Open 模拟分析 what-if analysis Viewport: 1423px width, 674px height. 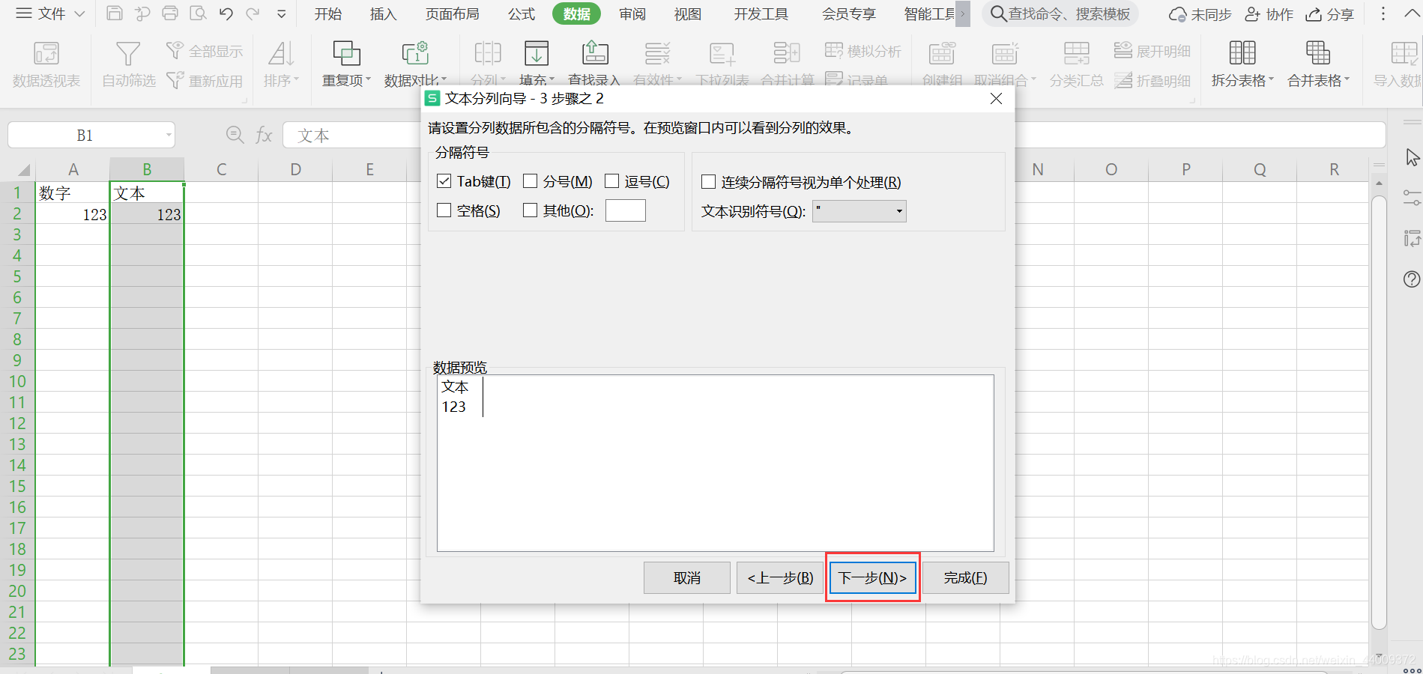tap(863, 51)
